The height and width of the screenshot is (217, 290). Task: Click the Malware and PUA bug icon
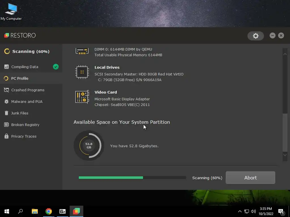(7, 101)
